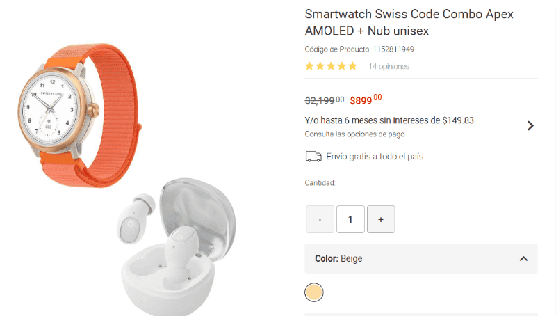Image resolution: width=556 pixels, height=316 pixels.
Task: Click the first rating star
Action: coord(310,66)
